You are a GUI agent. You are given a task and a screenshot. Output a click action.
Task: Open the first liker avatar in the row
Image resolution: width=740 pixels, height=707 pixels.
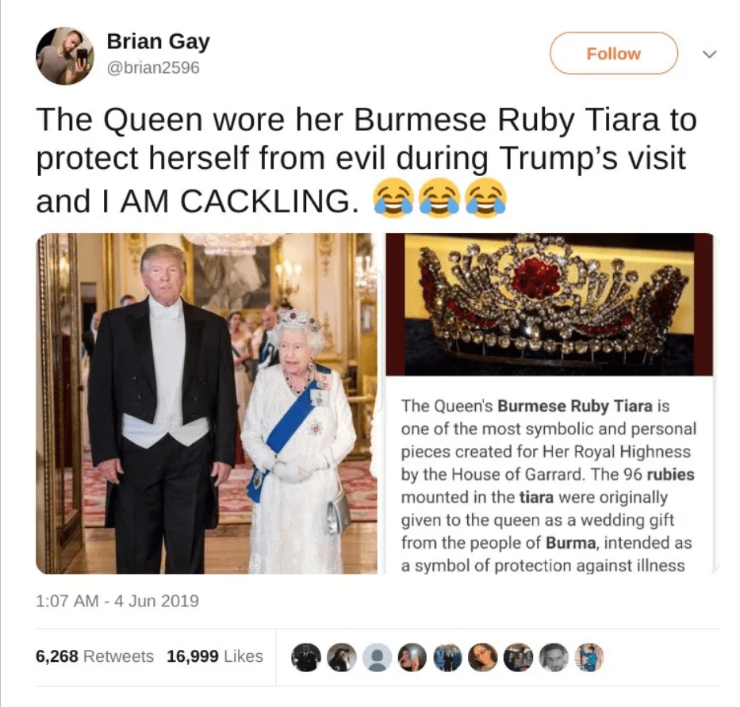click(305, 657)
